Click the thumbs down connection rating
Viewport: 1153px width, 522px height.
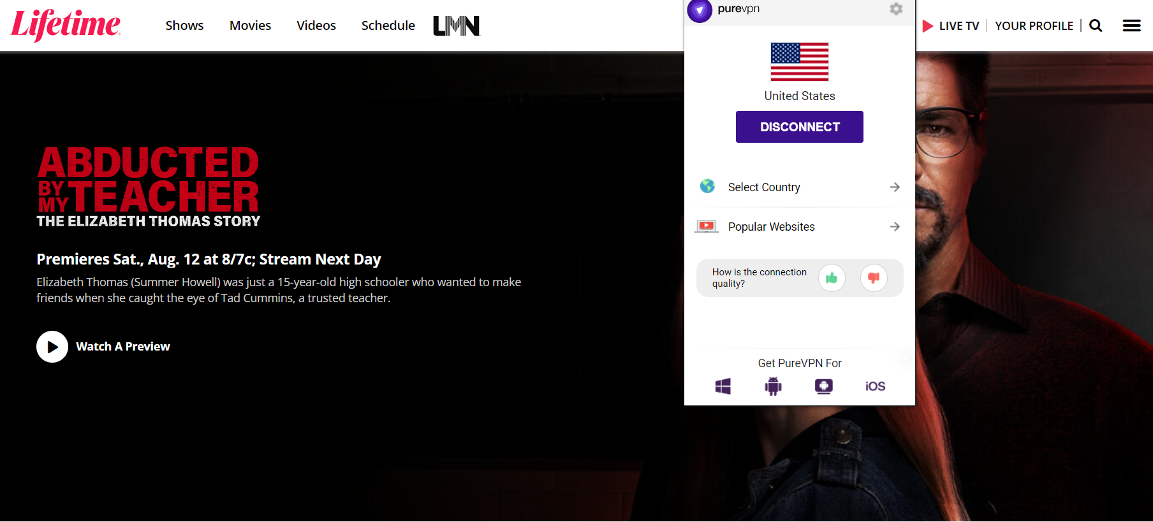[x=874, y=278]
